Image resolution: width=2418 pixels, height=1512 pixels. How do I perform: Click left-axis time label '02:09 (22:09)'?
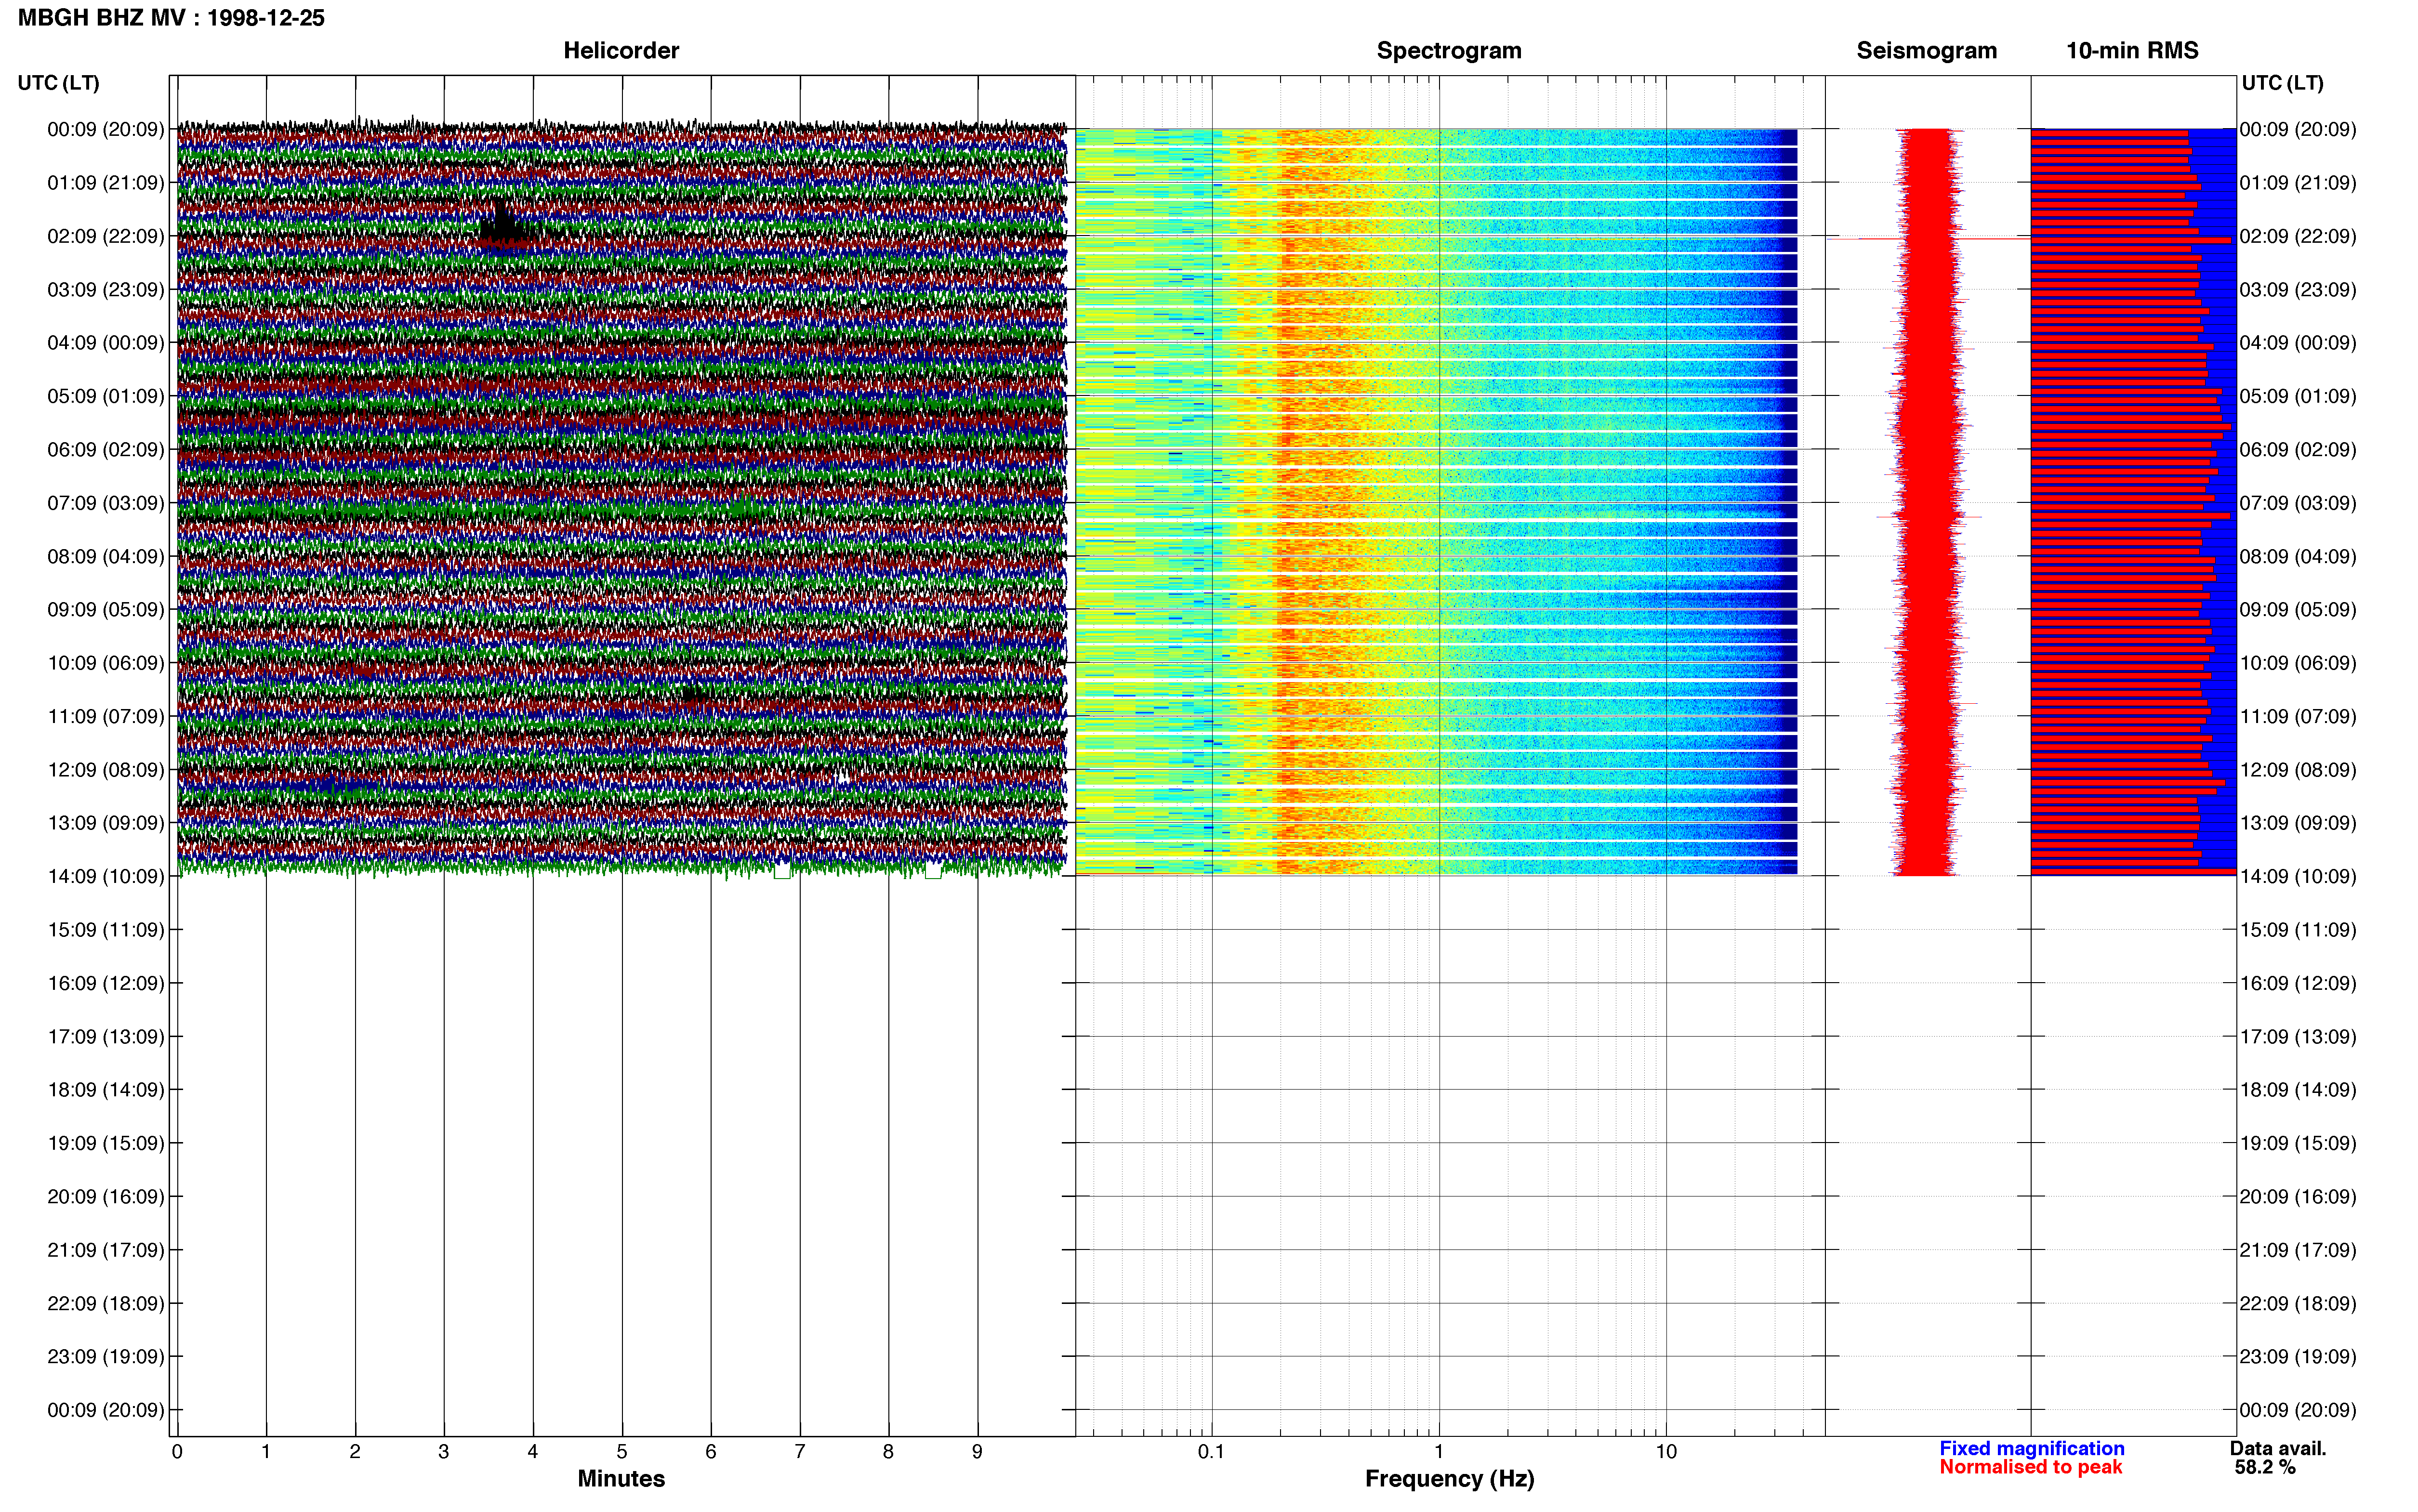pyautogui.click(x=106, y=236)
